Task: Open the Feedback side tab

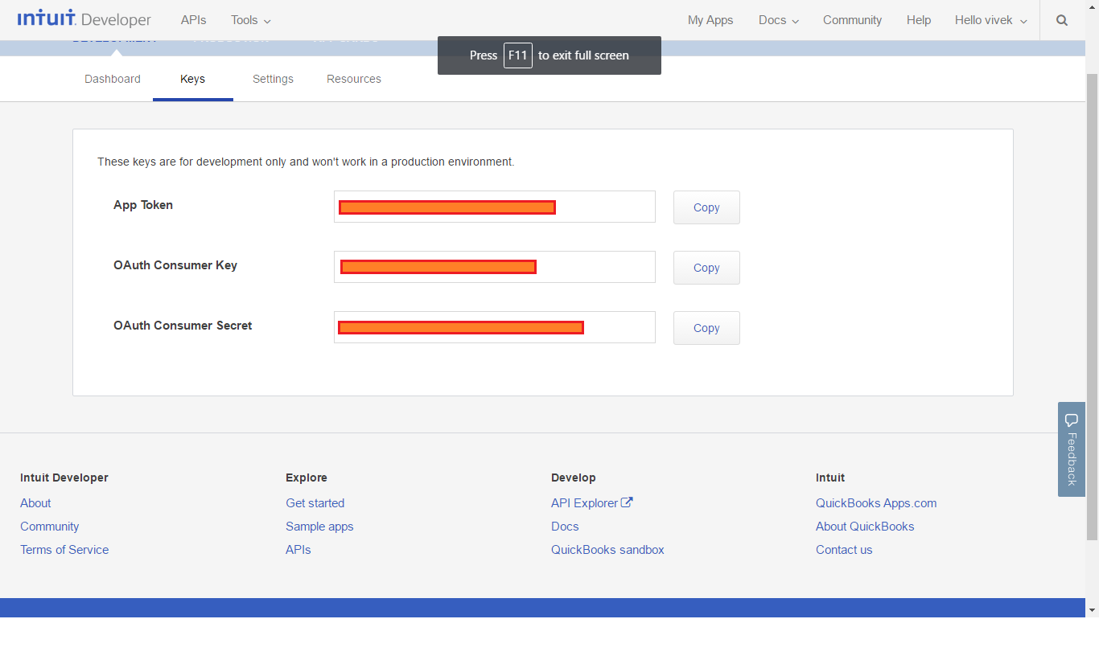Action: [x=1072, y=449]
